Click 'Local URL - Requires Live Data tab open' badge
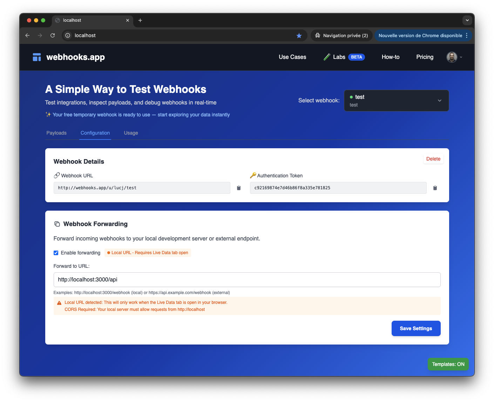494x402 pixels. [x=148, y=253]
